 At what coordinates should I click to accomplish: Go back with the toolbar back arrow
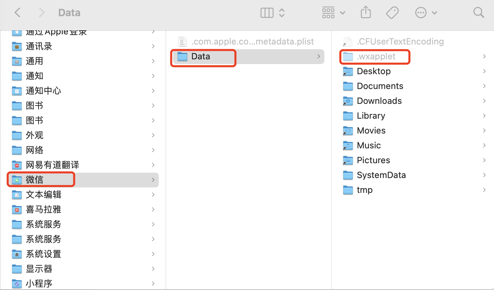[x=18, y=13]
